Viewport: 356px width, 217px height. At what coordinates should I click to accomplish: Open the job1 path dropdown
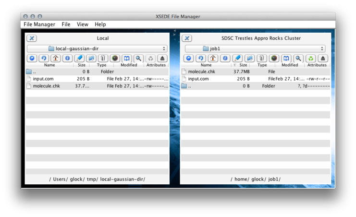click(x=255, y=48)
